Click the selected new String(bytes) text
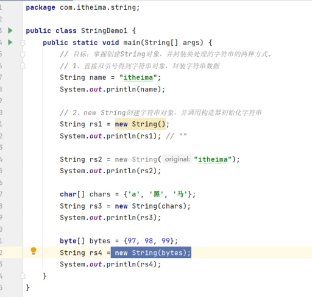This screenshot has width=312, height=297. (x=151, y=252)
